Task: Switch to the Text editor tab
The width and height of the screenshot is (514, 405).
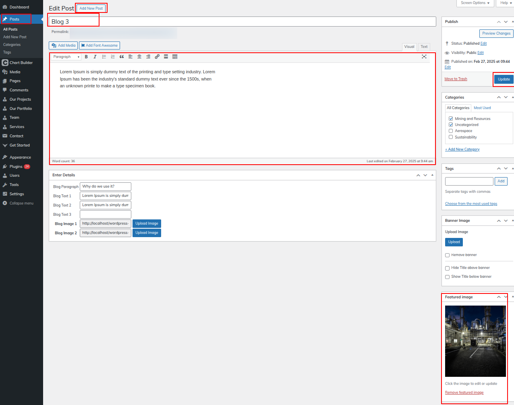Action: (424, 47)
